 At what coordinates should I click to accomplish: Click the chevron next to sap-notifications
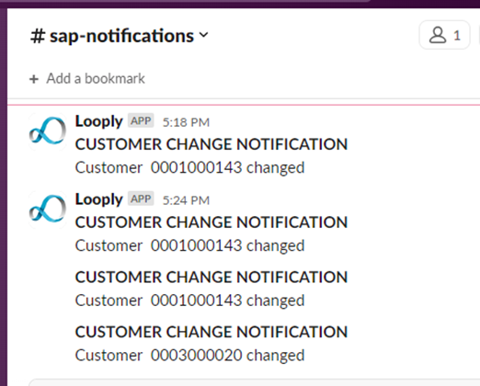(203, 35)
